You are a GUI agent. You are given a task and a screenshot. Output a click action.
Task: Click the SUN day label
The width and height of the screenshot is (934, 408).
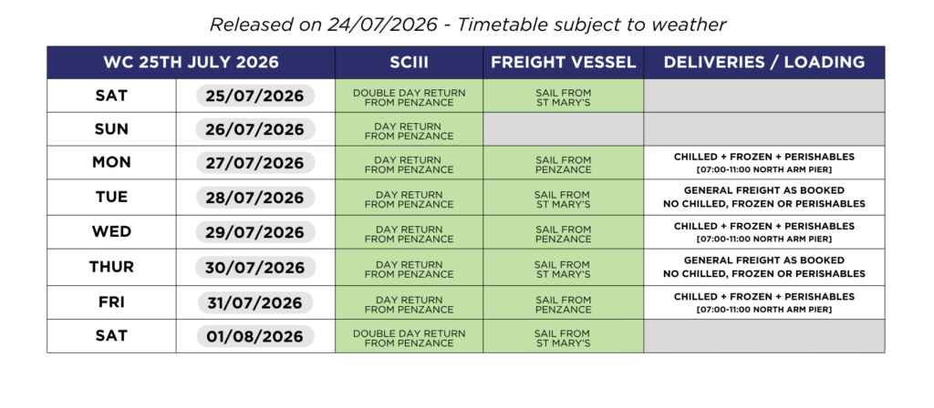point(111,129)
